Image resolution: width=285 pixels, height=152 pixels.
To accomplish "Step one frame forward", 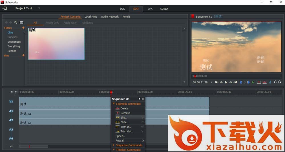I will tap(231, 82).
